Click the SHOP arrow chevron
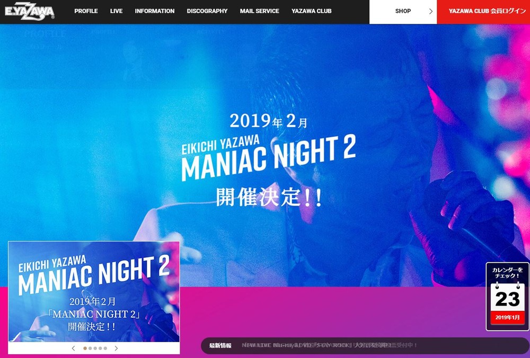The height and width of the screenshot is (358, 530). click(x=430, y=11)
